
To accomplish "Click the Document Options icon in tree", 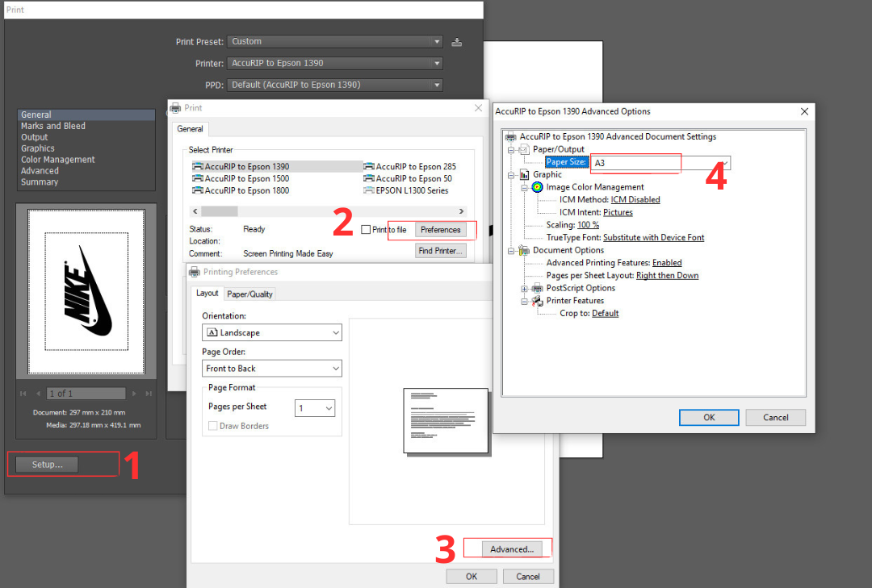I will click(524, 250).
